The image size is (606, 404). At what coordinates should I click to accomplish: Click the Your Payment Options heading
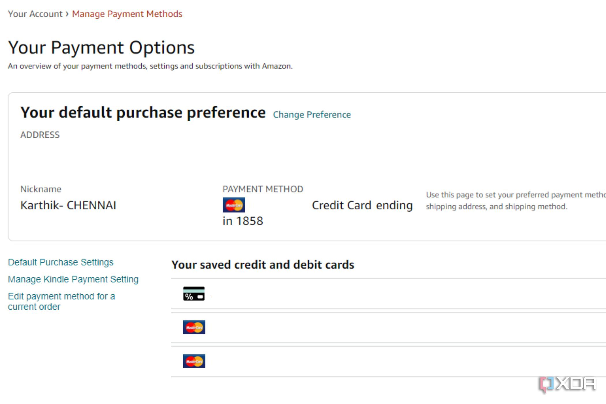pyautogui.click(x=101, y=47)
